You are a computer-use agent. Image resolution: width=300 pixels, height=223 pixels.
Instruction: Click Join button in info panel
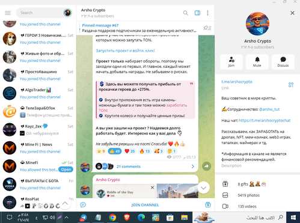(x=231, y=62)
